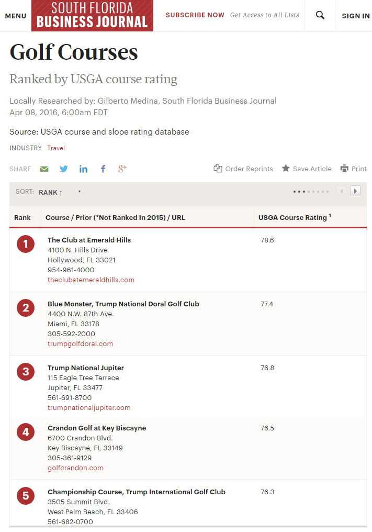Viewport: 372px width, 532px height.
Task: Click the Order Reprints icon
Action: coord(218,168)
